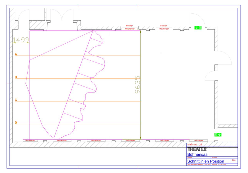Click the gez. Mareike Delaquis Porschka field
248x173 pixels.
tap(199, 164)
